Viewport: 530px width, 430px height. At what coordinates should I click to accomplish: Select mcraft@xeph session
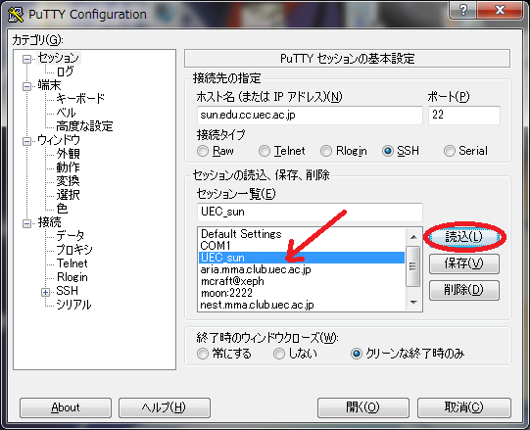[302, 281]
